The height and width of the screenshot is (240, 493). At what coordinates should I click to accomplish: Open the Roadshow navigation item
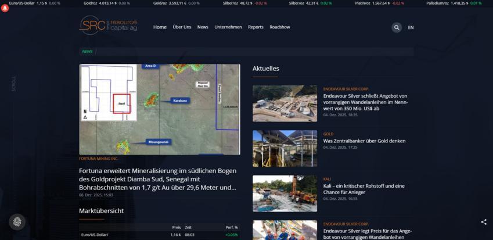[280, 27]
